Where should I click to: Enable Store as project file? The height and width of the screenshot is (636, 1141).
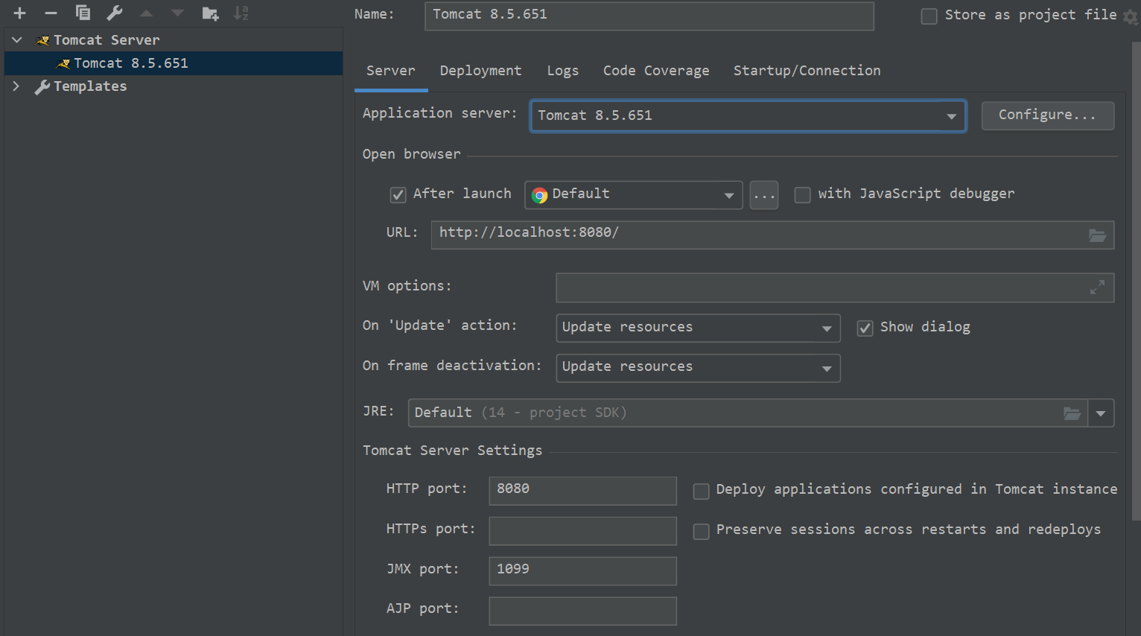coord(929,16)
